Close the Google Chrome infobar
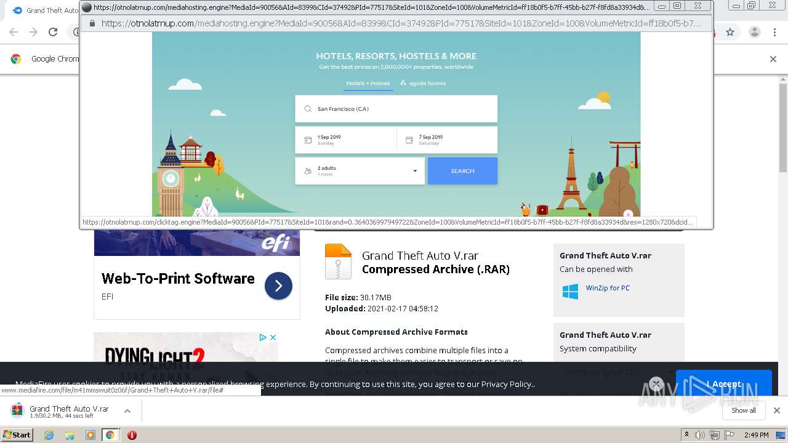The height and width of the screenshot is (443, 788). [773, 59]
